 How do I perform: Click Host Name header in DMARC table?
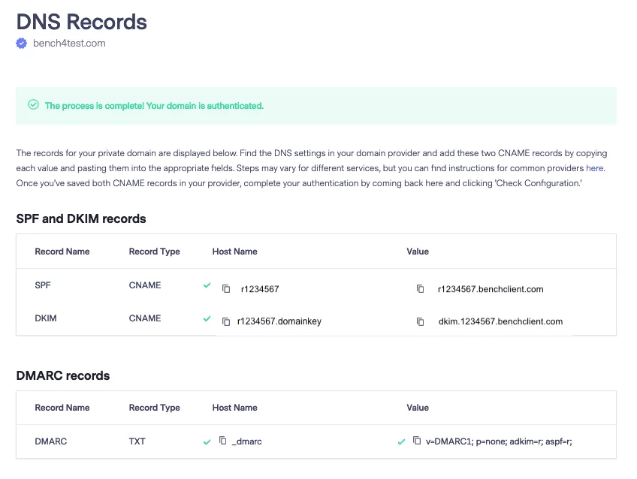[234, 408]
